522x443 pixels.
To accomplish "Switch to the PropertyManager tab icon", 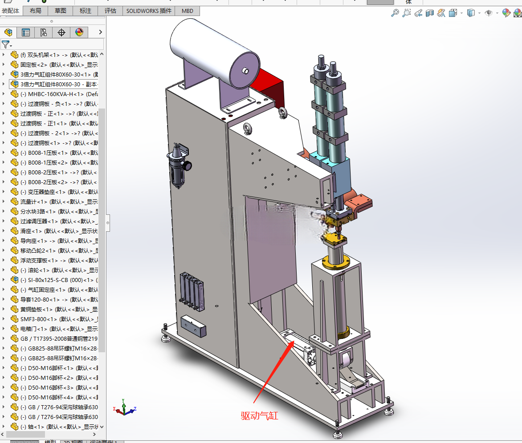I will click(26, 32).
